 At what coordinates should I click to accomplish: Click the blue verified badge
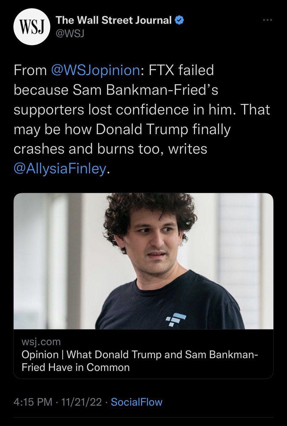[180, 21]
